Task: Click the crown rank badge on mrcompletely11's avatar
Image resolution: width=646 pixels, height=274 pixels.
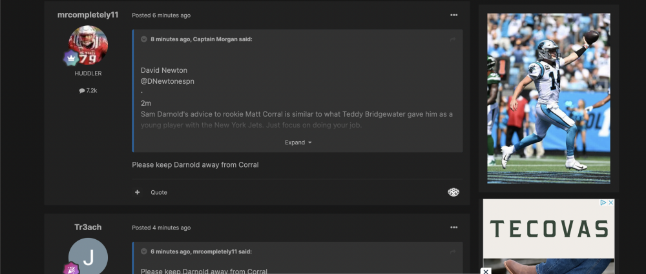Action: 70,58
